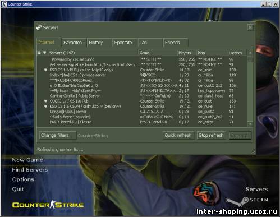Screen dimensions: 280x217
Task: Click the Quick refresh button
Action: tap(178, 135)
